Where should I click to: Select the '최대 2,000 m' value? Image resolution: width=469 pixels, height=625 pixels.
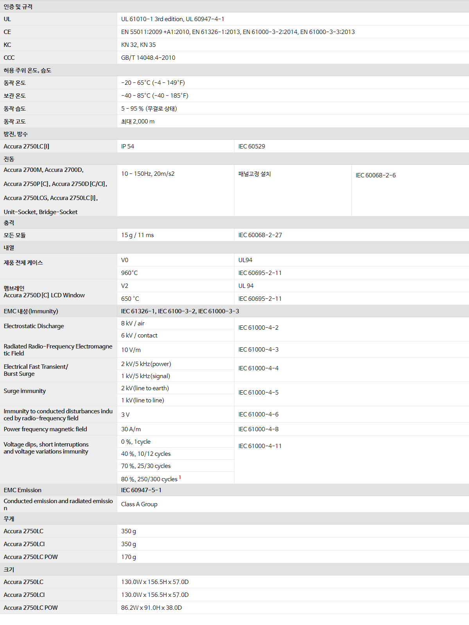138,121
